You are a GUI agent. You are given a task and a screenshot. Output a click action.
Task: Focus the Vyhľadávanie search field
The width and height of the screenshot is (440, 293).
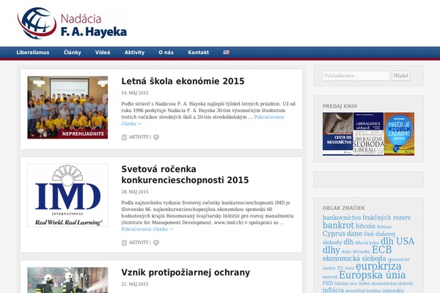(x=356, y=75)
